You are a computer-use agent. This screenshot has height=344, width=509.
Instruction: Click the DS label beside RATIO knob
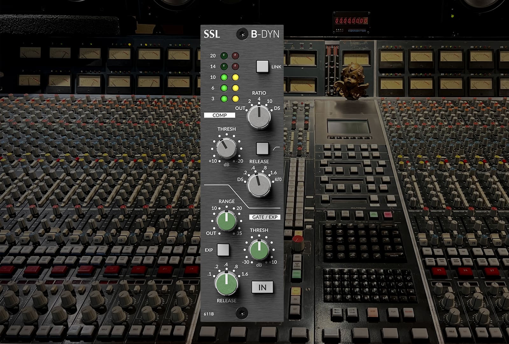(x=277, y=108)
